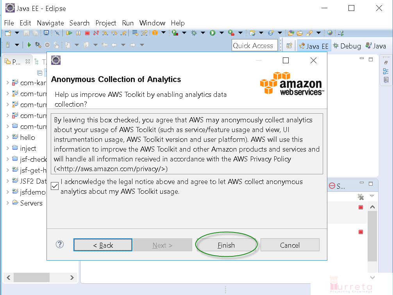The height and width of the screenshot is (295, 393).
Task: Expand the inject project tree node
Action: (x=7, y=148)
